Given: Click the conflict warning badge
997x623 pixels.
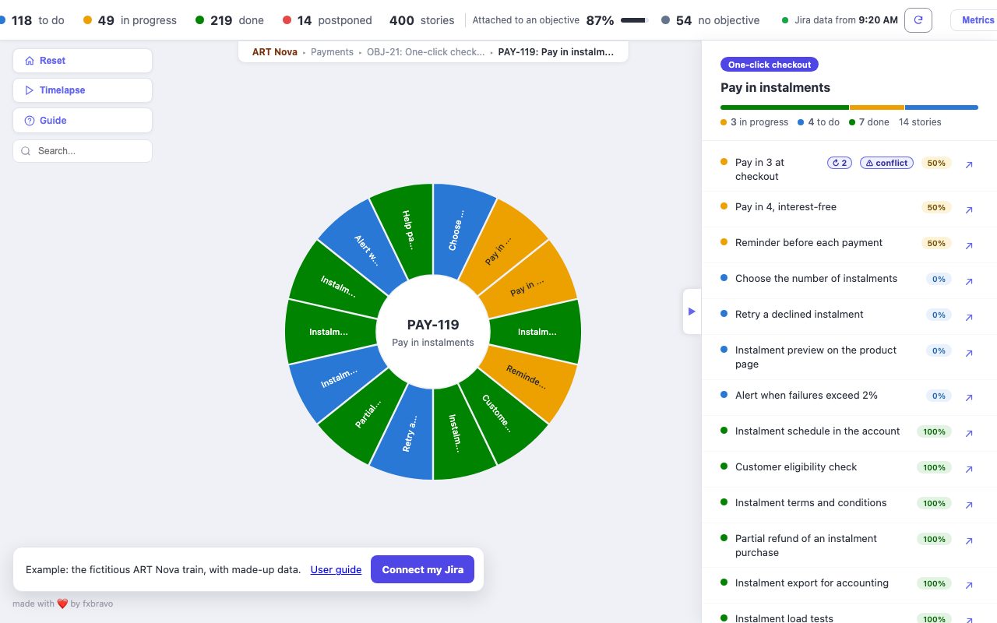Looking at the screenshot, I should tap(886, 163).
